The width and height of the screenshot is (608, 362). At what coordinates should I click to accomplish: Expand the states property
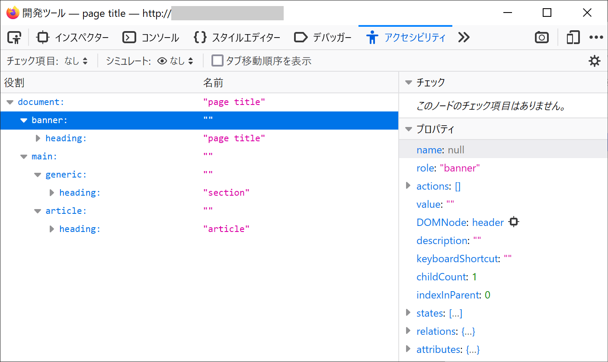pyautogui.click(x=408, y=313)
